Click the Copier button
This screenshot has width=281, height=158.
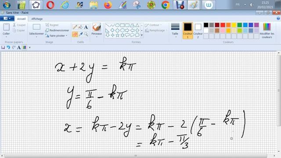pyautogui.click(x=19, y=30)
